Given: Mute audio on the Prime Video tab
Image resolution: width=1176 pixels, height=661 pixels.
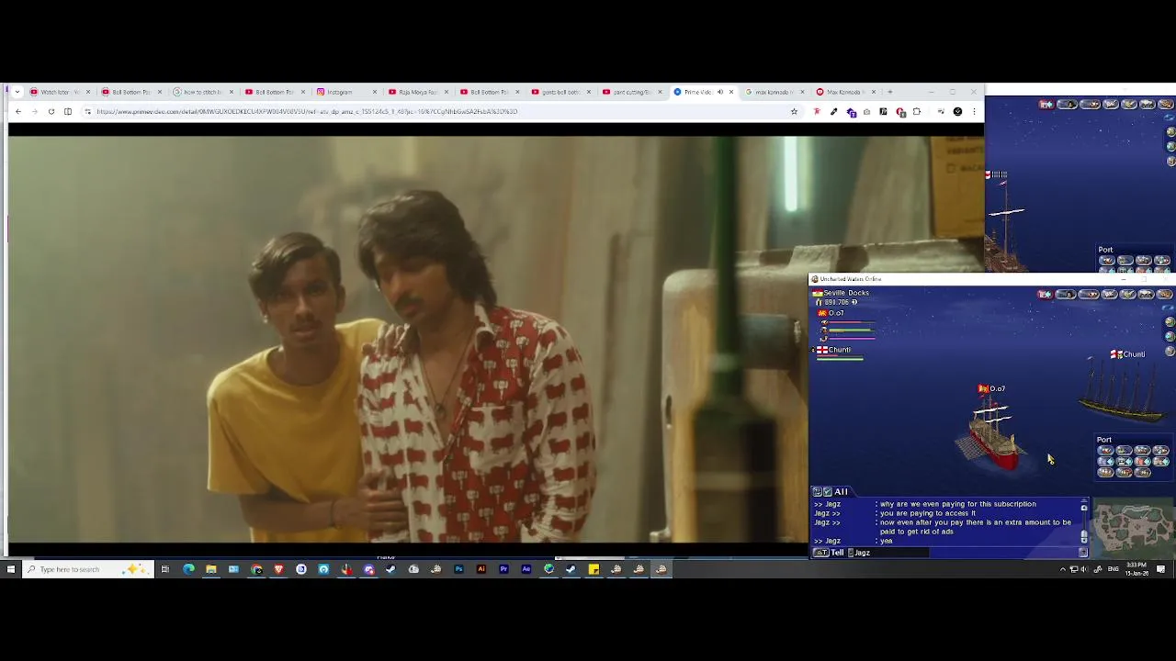Looking at the screenshot, I should (x=720, y=92).
